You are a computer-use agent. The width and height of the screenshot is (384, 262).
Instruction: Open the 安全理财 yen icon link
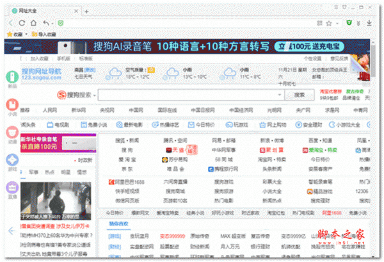pyautogui.click(x=308, y=125)
